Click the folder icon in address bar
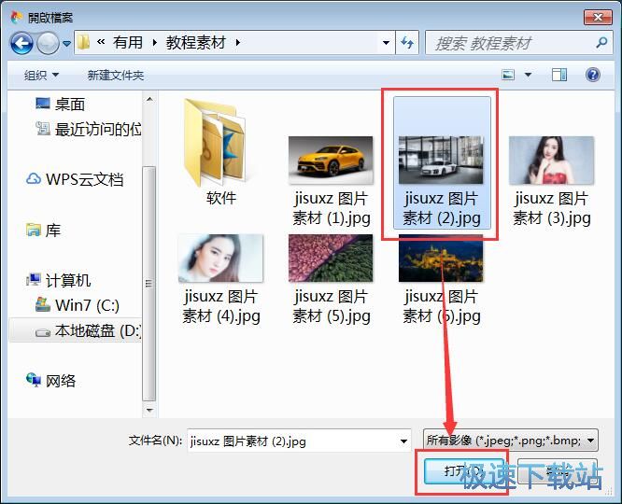The width and height of the screenshot is (622, 504). coord(84,42)
